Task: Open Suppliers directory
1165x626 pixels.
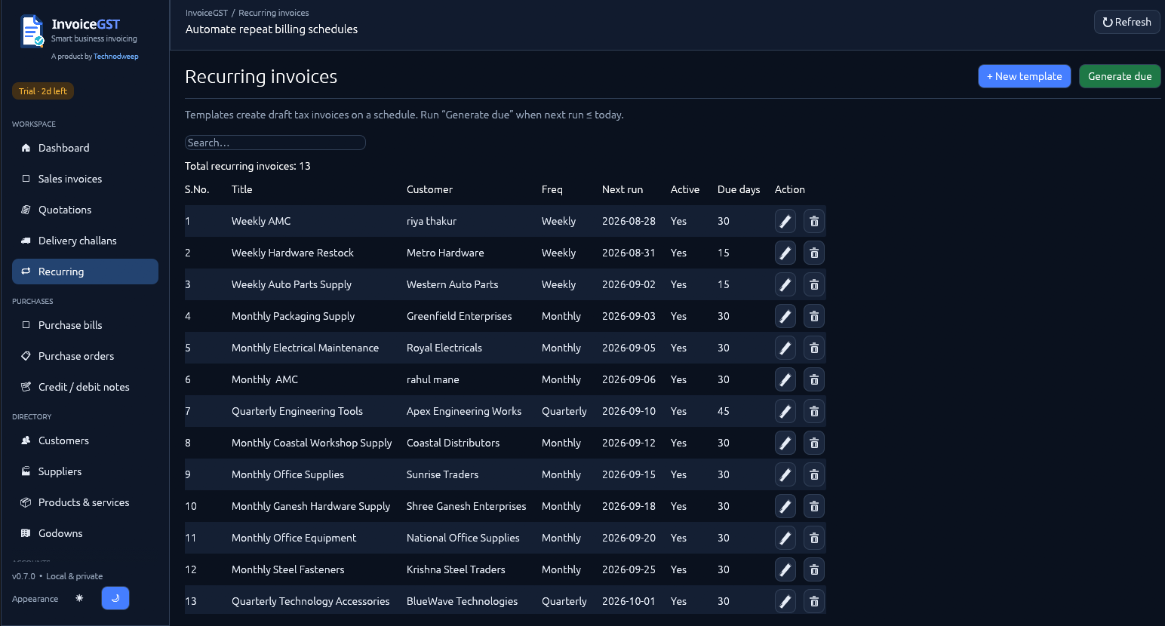Action: [x=85, y=471]
